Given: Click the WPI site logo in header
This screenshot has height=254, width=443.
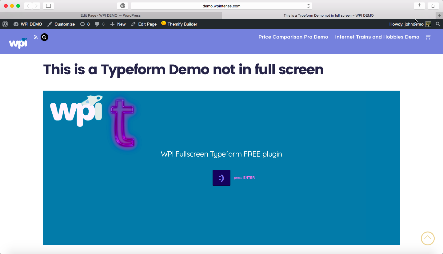Looking at the screenshot, I should pos(18,43).
